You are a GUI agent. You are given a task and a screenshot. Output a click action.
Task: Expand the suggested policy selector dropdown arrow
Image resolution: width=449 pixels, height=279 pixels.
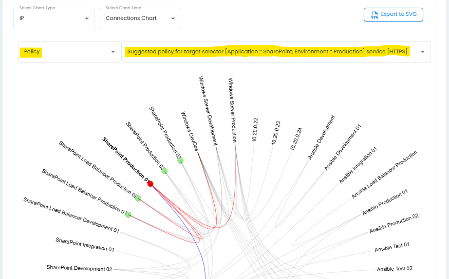422,52
